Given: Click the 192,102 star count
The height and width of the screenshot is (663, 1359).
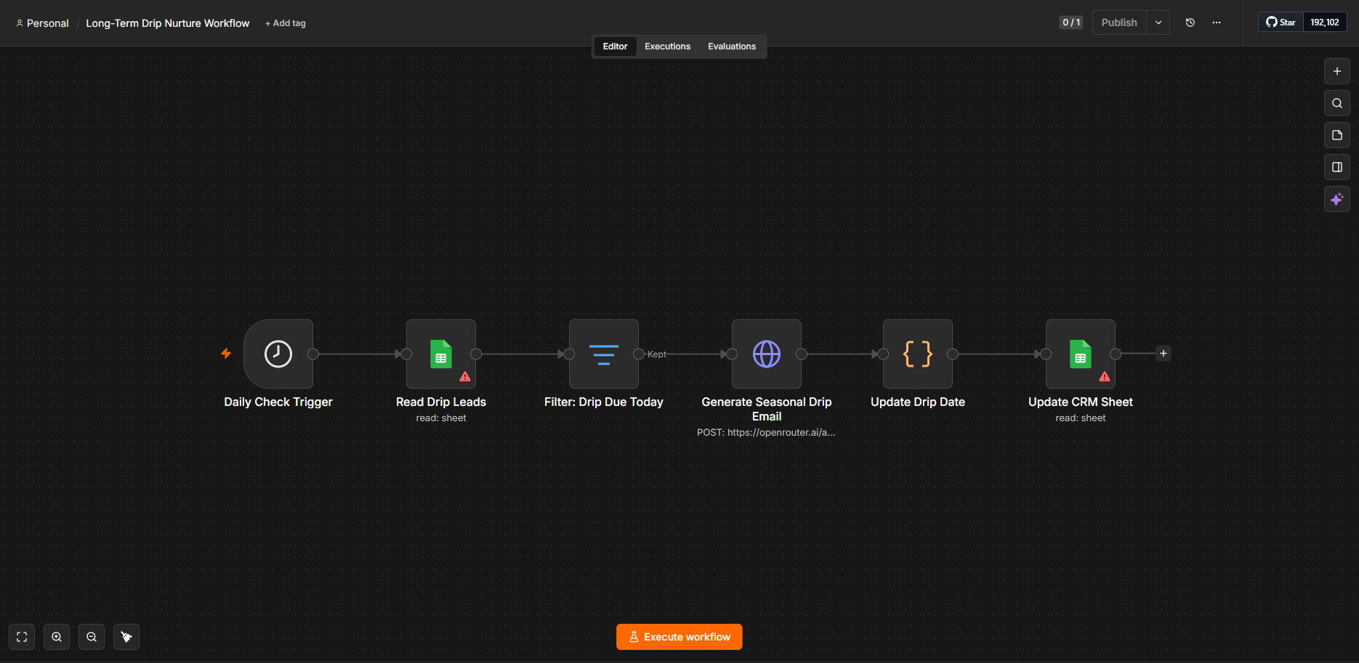Looking at the screenshot, I should point(1325,23).
